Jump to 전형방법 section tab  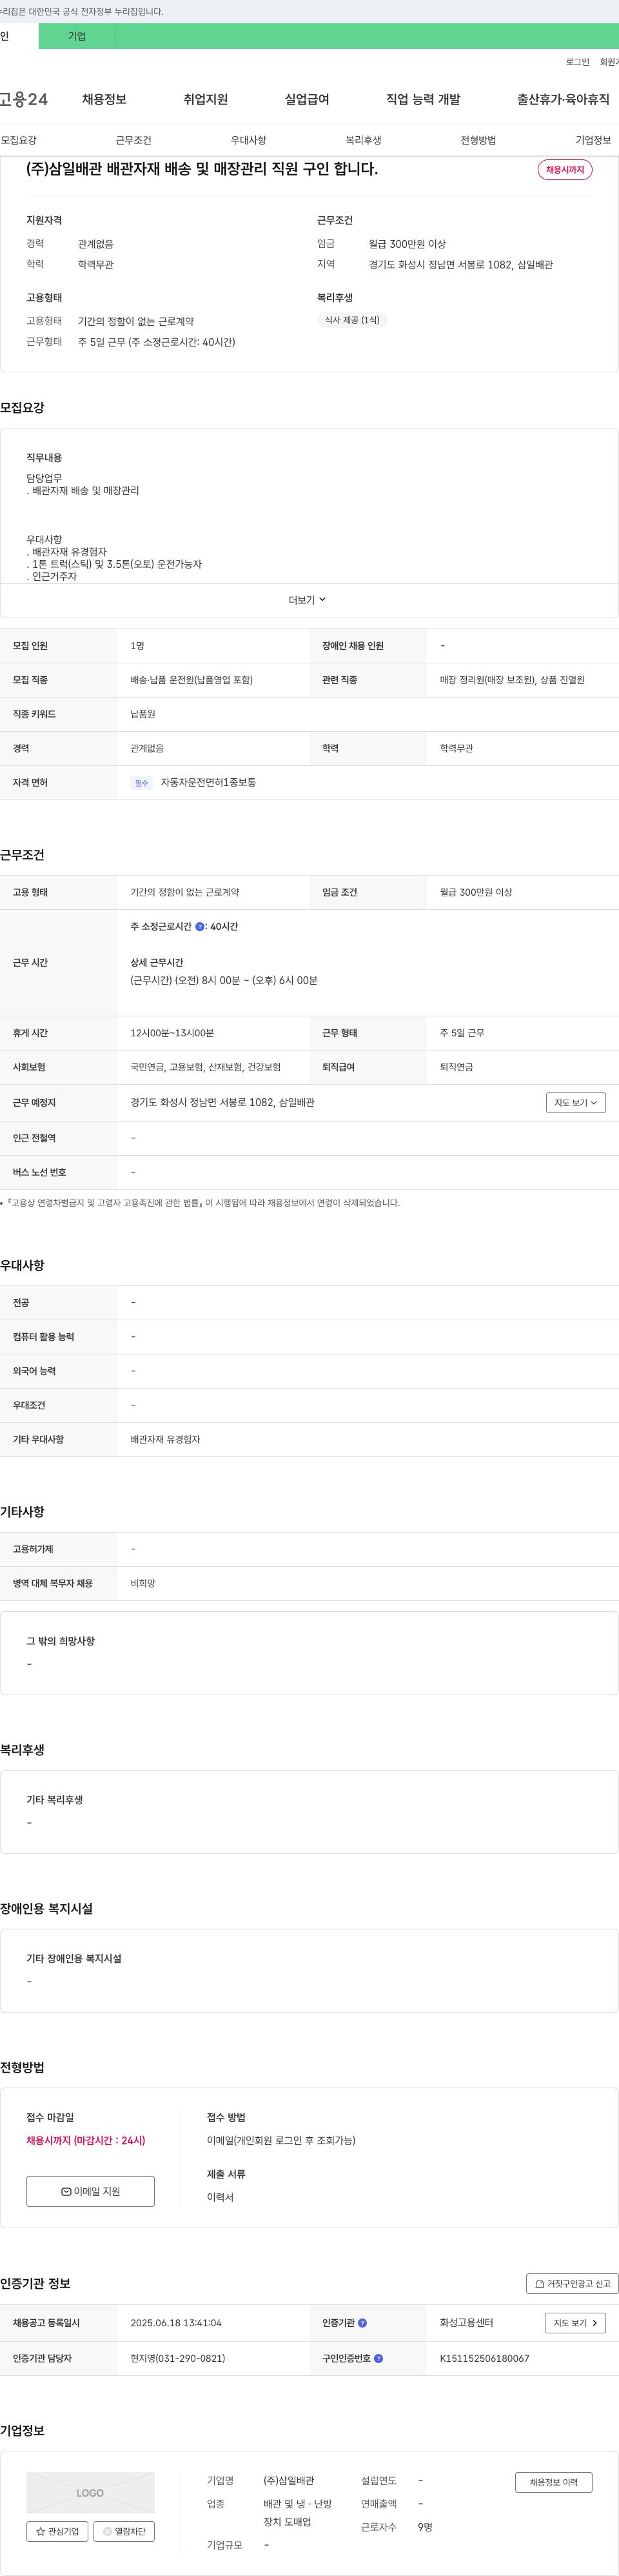click(478, 140)
